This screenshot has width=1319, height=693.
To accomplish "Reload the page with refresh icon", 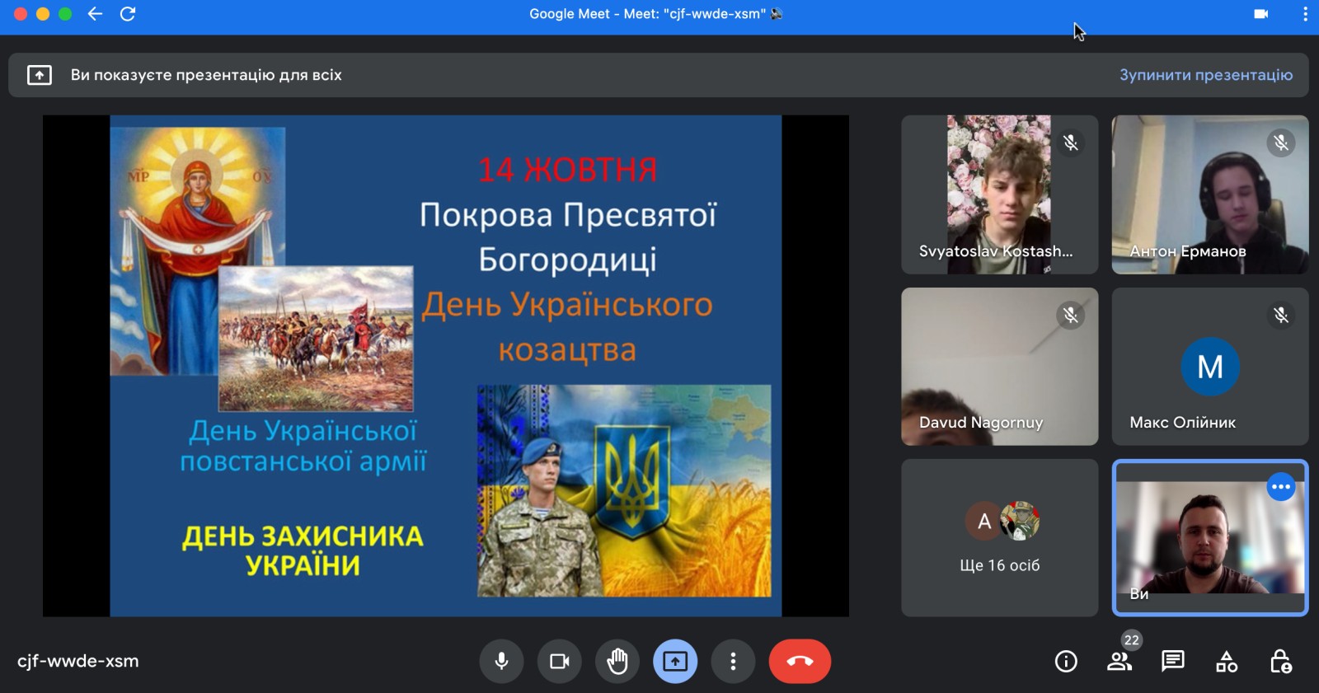I will (x=128, y=14).
